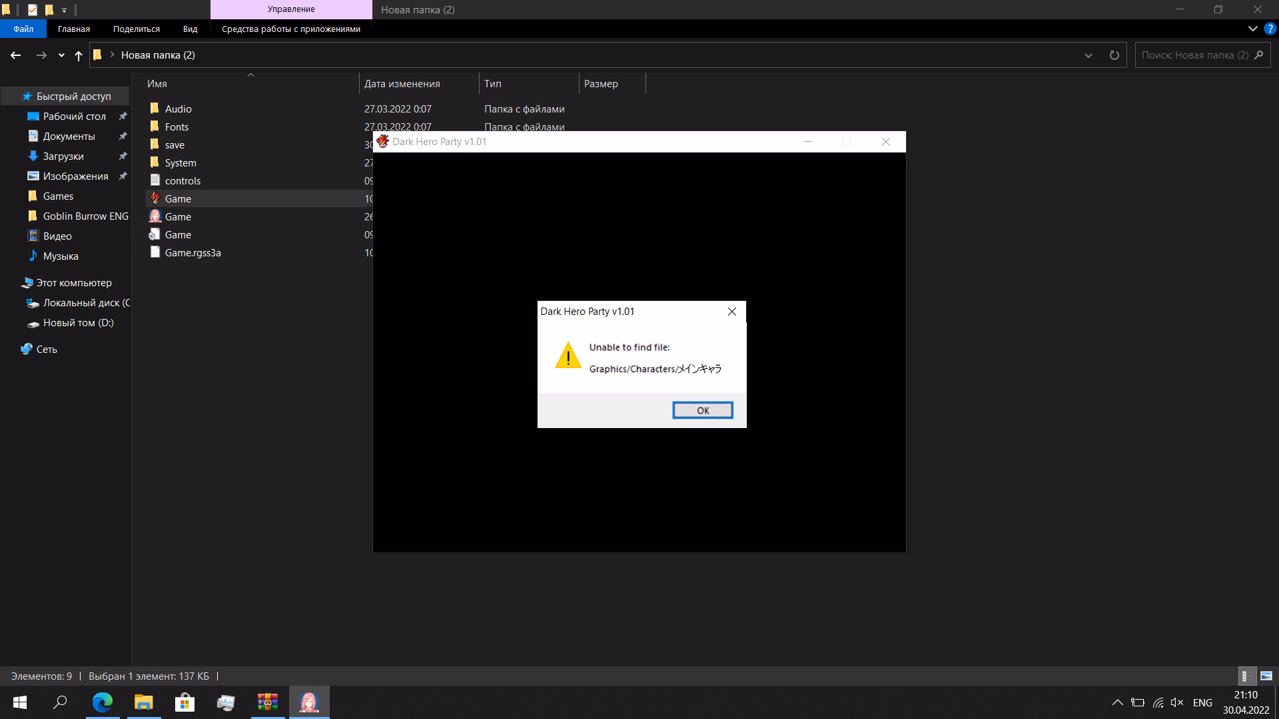Click the muted volume tray icon
1279x719 pixels.
[1177, 702]
